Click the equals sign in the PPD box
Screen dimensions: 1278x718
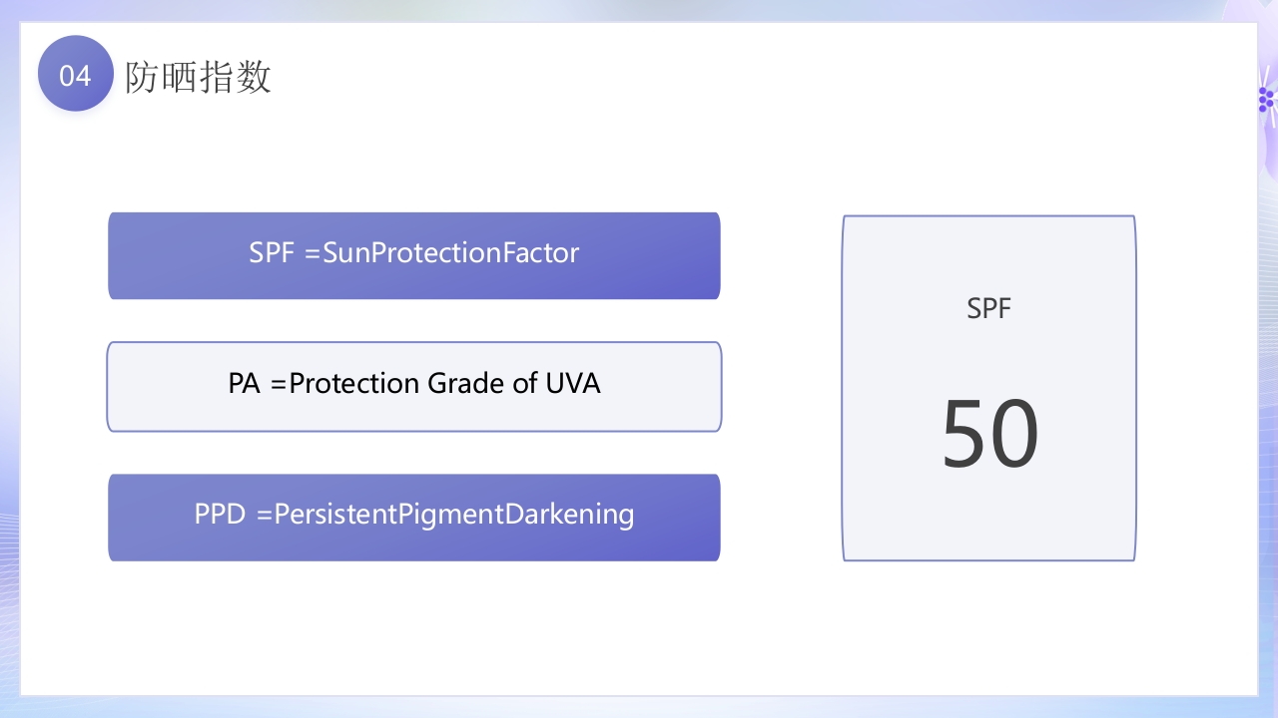pyautogui.click(x=264, y=516)
